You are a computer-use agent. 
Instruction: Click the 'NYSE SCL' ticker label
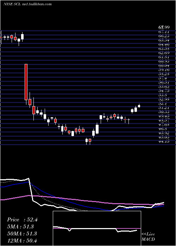[12, 4]
